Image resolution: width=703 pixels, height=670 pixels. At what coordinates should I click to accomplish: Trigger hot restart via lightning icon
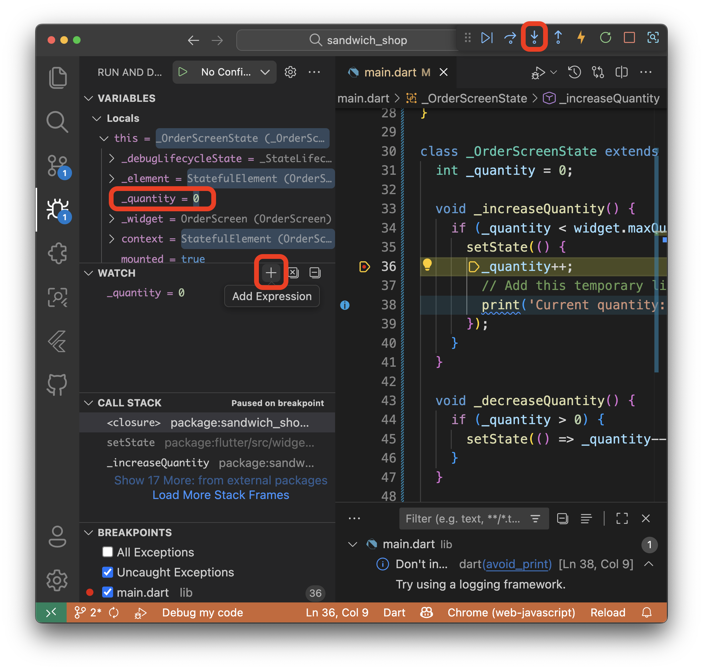(581, 37)
